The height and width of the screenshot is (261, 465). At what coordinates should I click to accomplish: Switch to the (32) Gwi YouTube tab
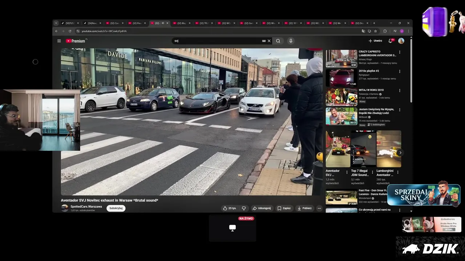[x=248, y=23]
